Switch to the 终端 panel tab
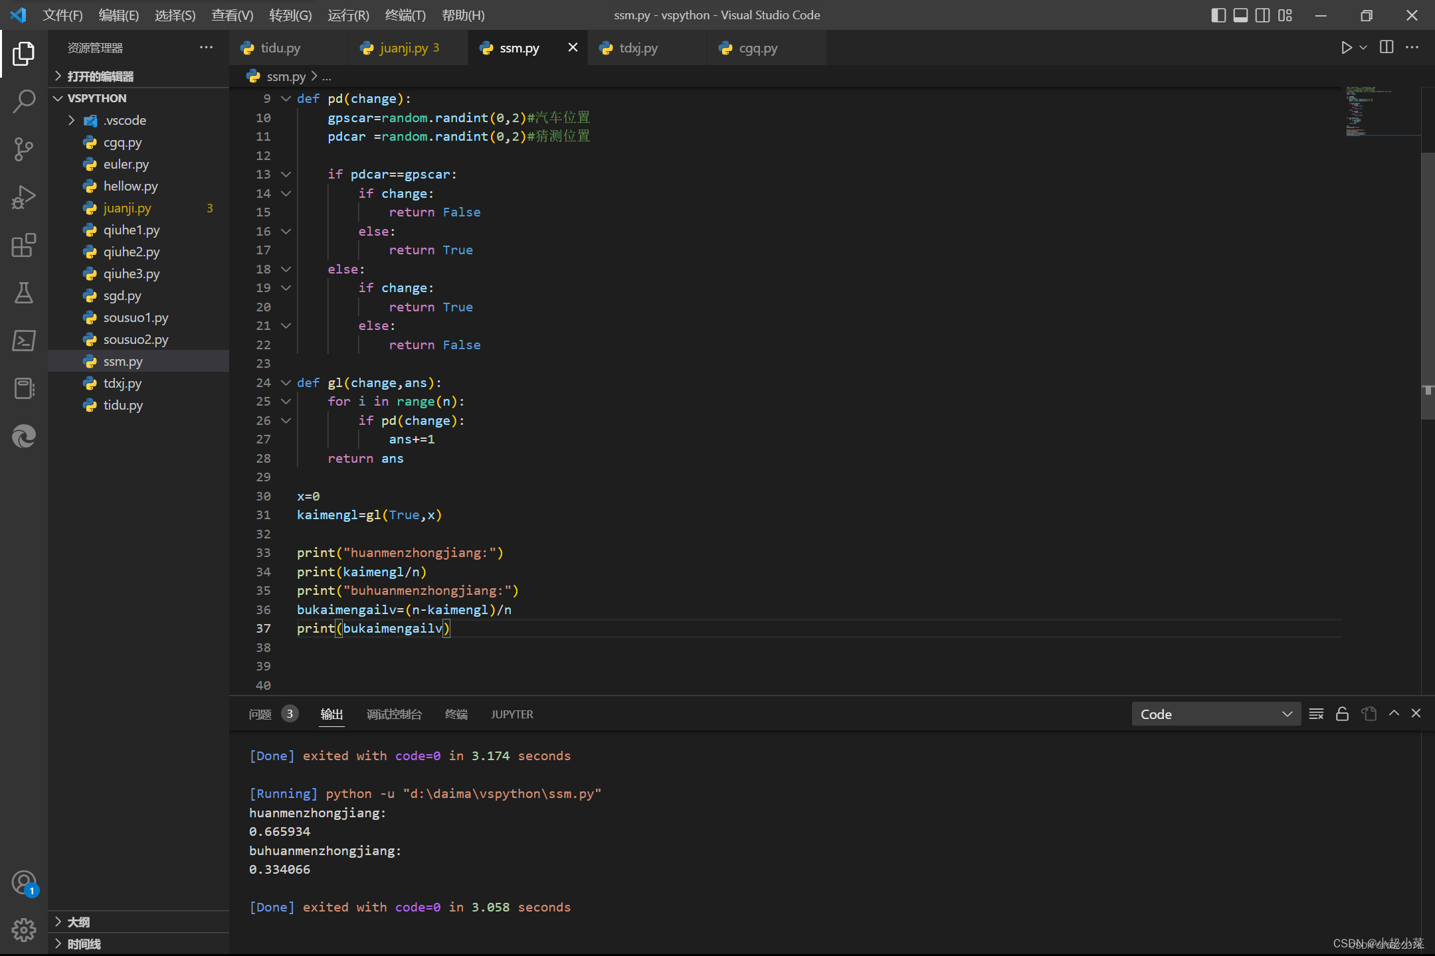The image size is (1435, 956). [x=456, y=714]
